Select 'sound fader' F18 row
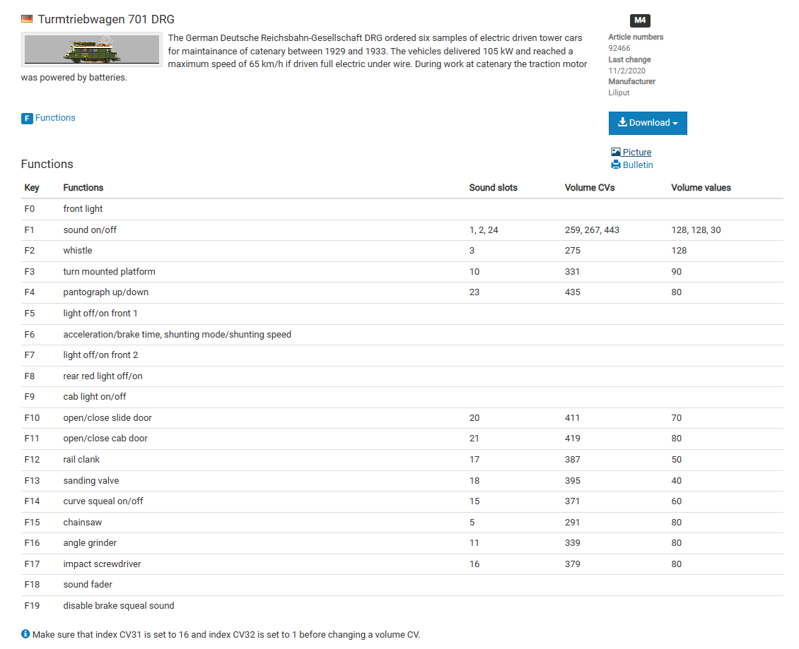799x649 pixels. click(x=402, y=585)
